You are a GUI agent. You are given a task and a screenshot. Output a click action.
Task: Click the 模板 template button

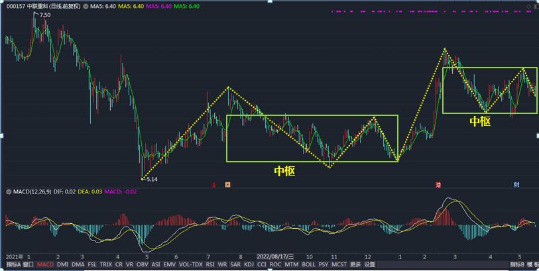(533, 264)
